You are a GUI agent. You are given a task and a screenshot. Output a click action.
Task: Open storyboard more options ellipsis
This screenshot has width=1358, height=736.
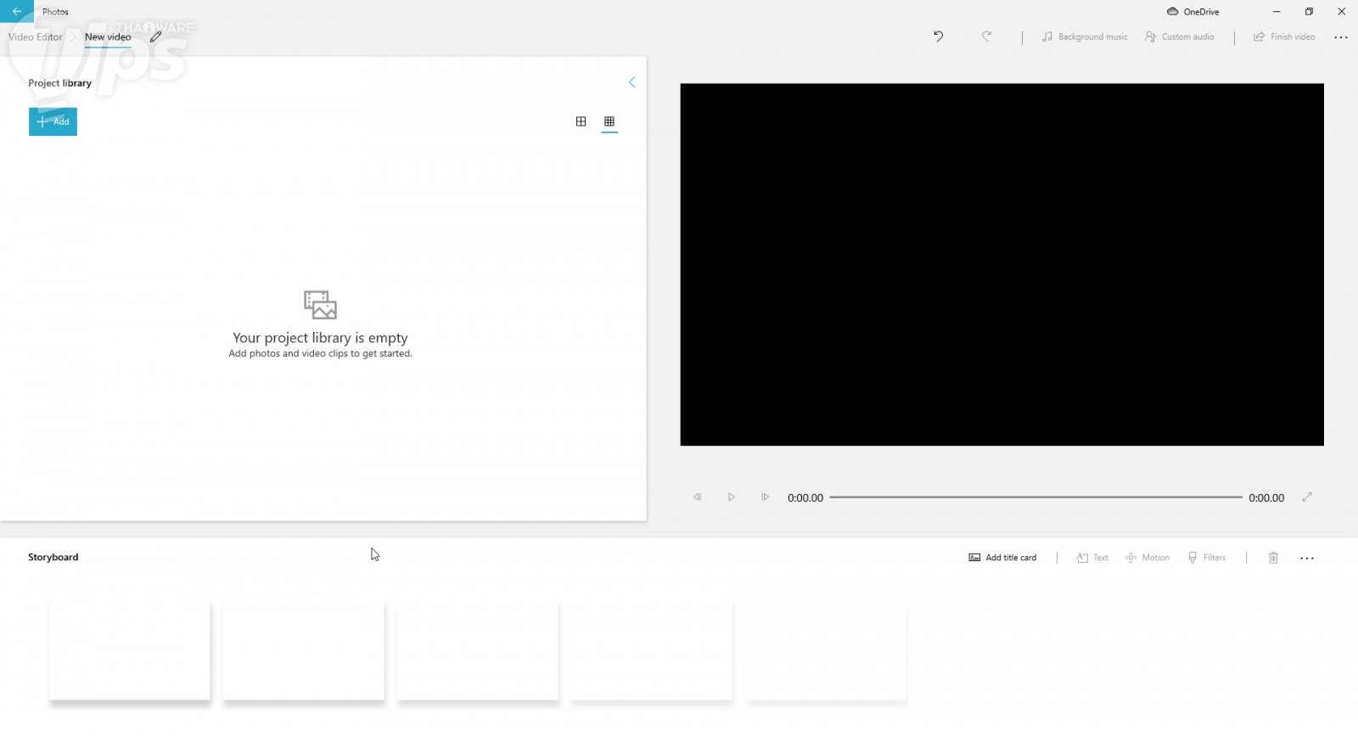point(1307,559)
